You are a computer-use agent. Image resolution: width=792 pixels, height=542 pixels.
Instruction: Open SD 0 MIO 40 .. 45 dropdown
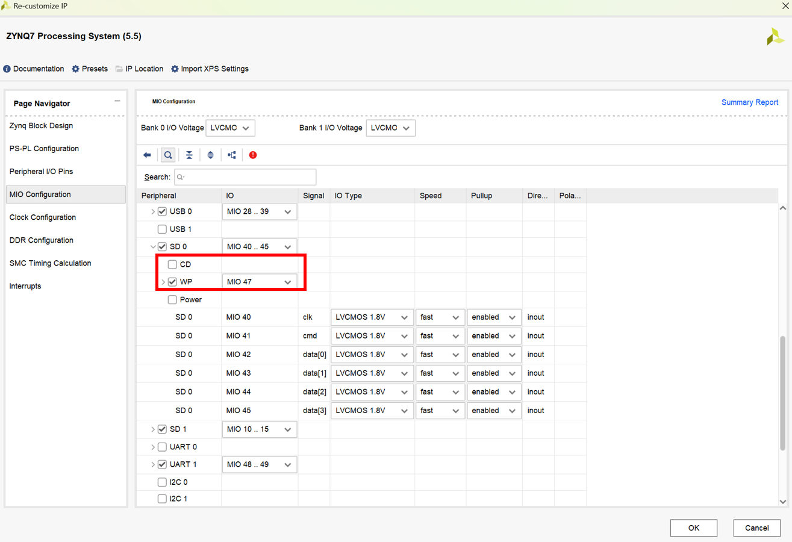click(x=260, y=246)
